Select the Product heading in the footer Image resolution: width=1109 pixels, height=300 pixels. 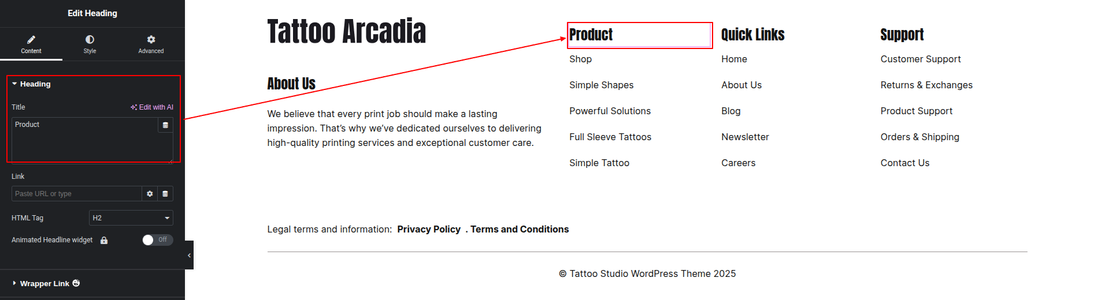(x=591, y=35)
